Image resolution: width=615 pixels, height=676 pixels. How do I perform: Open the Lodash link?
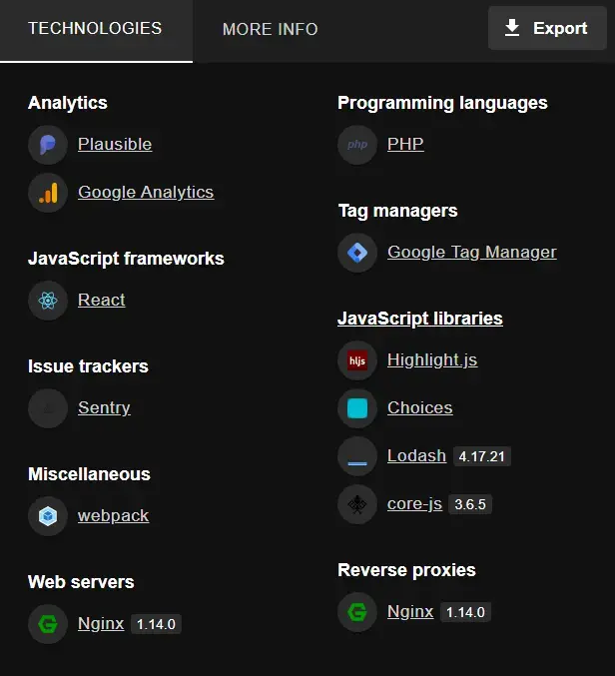tap(416, 455)
